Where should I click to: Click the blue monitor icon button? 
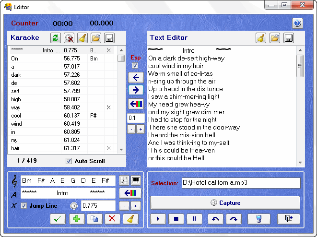point(259,219)
